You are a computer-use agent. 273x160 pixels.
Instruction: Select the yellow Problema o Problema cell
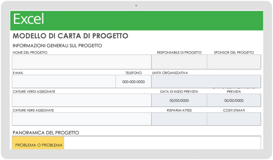(x=39, y=145)
